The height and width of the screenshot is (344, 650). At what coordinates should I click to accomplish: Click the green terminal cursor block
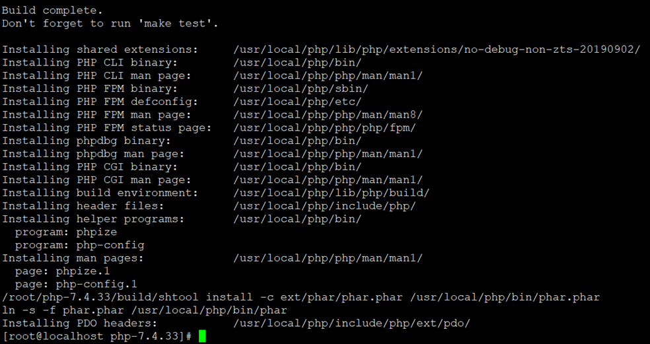(202, 336)
